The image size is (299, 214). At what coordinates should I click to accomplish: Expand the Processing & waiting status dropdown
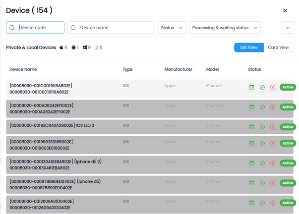click(x=225, y=28)
